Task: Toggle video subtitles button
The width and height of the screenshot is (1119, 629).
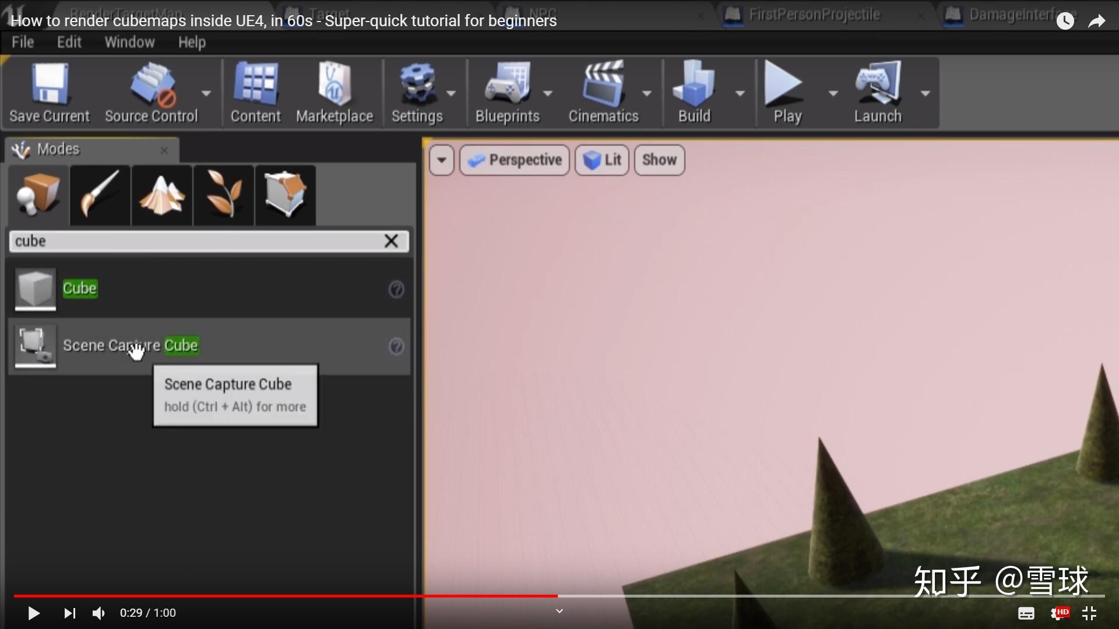Action: tap(1026, 613)
